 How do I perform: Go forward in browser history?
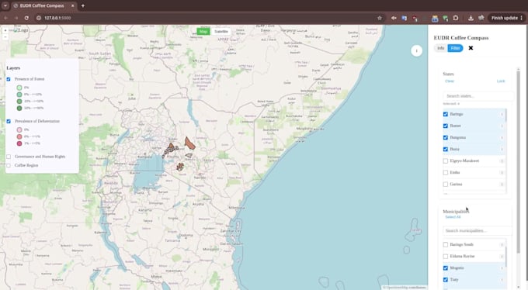[16, 18]
